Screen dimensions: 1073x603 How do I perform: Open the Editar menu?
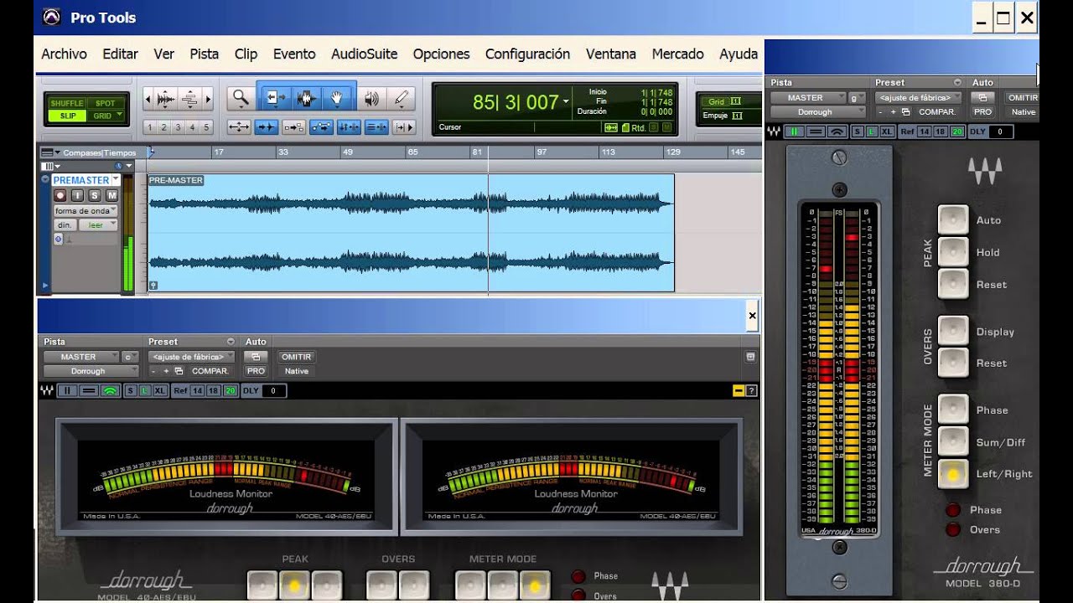coord(120,54)
